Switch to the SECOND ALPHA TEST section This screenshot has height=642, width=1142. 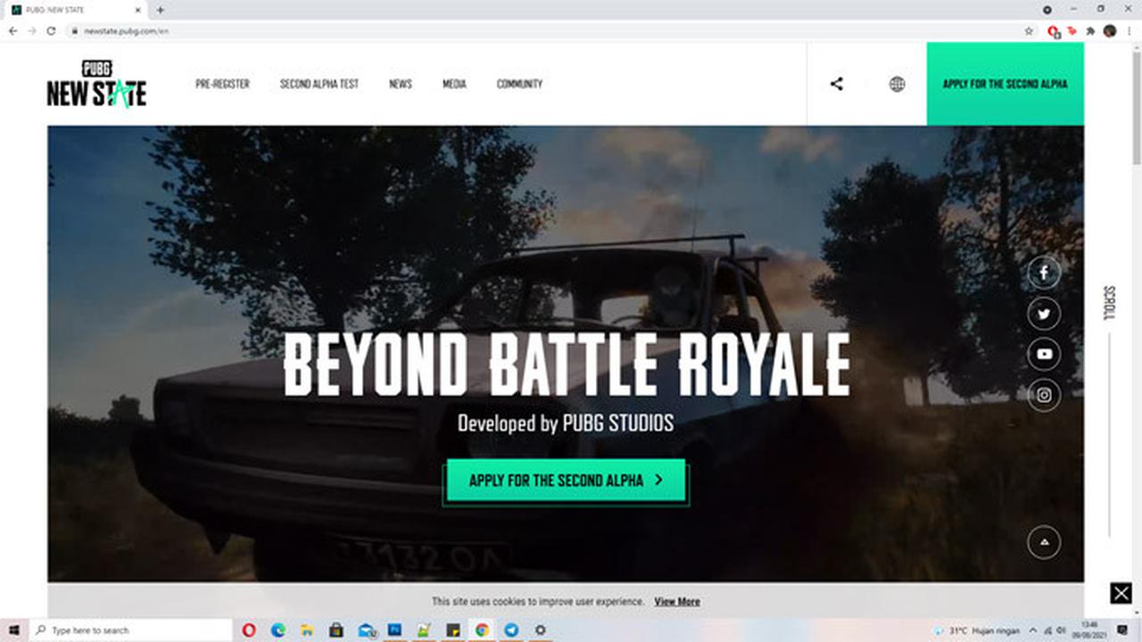[319, 84]
